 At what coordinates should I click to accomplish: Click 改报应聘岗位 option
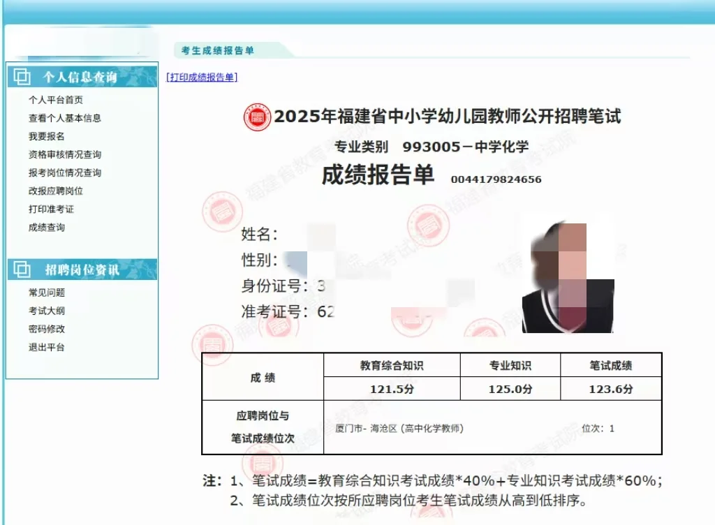(x=56, y=191)
